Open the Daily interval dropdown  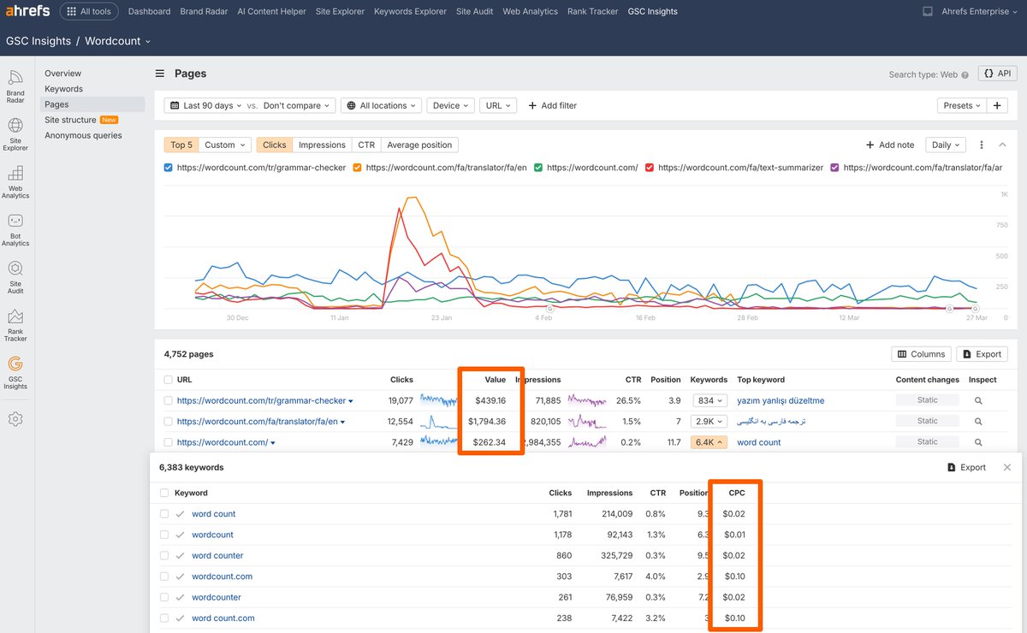pyautogui.click(x=946, y=145)
